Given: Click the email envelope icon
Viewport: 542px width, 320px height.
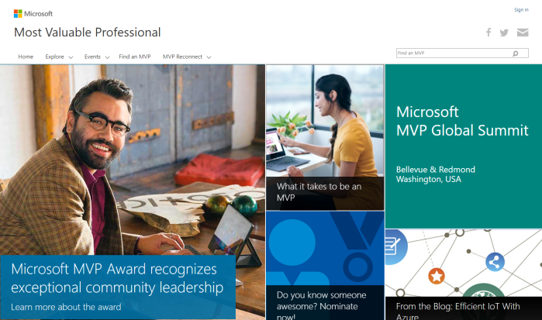Looking at the screenshot, I should click(x=523, y=33).
